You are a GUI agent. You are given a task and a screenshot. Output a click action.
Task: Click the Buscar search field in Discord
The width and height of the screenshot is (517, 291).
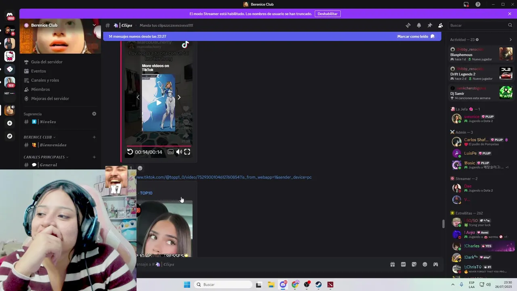coord(481,25)
